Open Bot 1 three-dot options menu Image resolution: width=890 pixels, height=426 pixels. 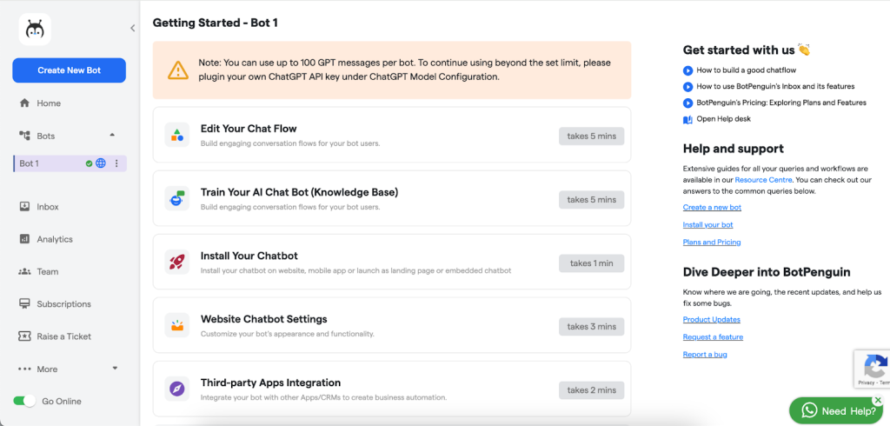point(117,163)
